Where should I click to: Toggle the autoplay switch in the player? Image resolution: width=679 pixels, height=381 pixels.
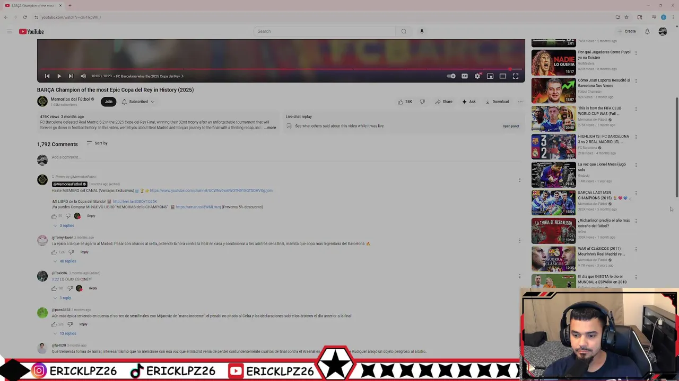tap(451, 76)
